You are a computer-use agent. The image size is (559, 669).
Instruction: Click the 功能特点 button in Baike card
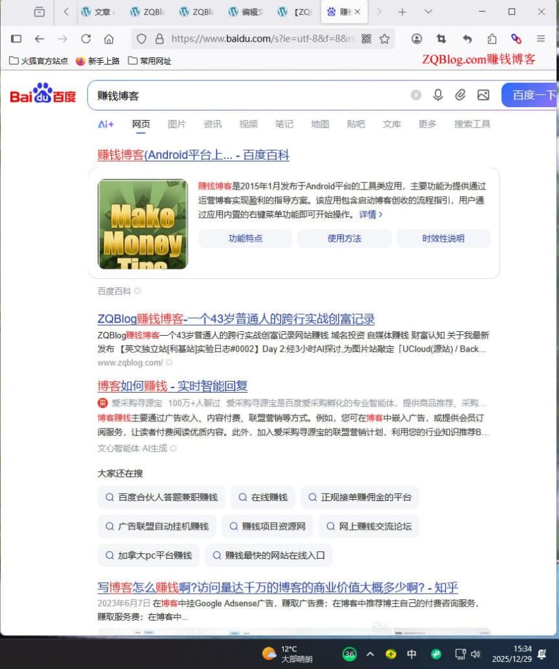[245, 238]
